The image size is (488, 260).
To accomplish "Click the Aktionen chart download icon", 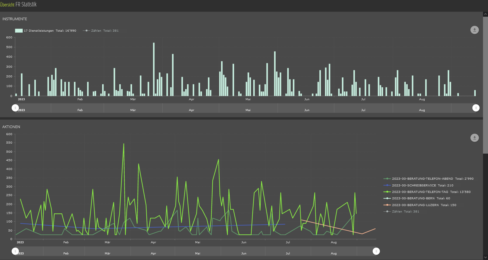I will (475, 138).
